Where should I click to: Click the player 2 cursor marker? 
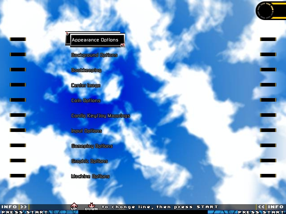122,45
